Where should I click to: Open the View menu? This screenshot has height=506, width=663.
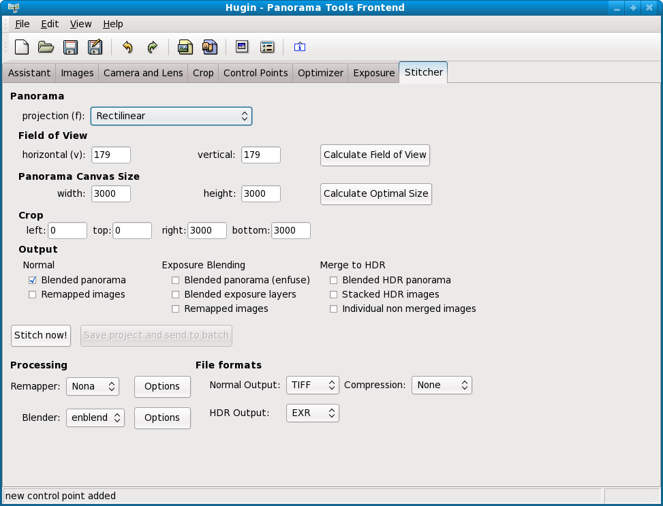80,24
